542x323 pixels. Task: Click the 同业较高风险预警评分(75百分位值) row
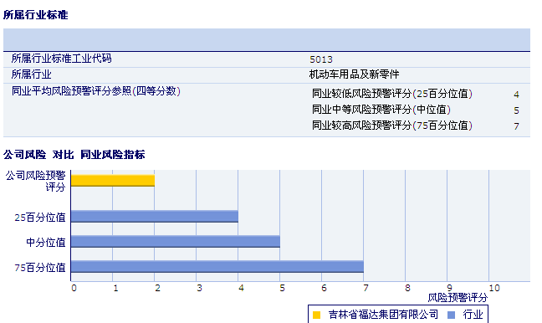pos(416,126)
